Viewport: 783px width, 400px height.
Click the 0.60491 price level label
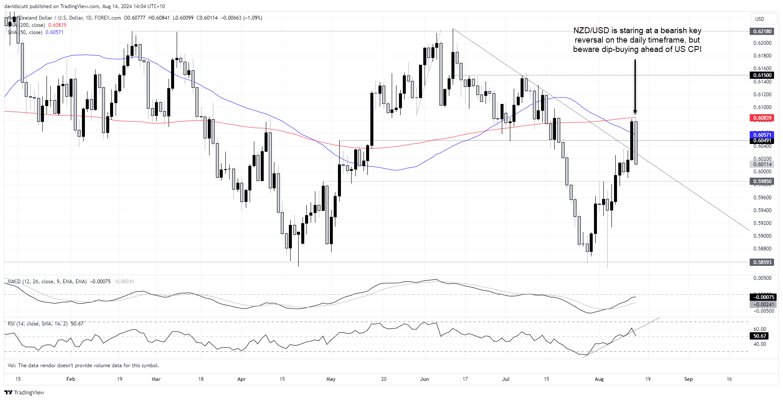762,141
